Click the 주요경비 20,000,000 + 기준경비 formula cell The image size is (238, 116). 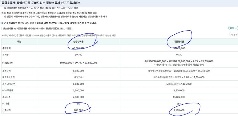tap(179, 61)
